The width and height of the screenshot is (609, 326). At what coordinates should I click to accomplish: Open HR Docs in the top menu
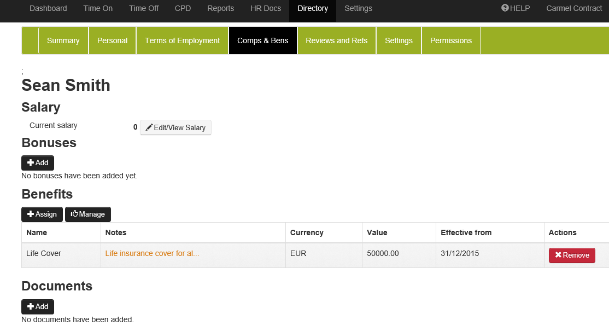pos(266,8)
